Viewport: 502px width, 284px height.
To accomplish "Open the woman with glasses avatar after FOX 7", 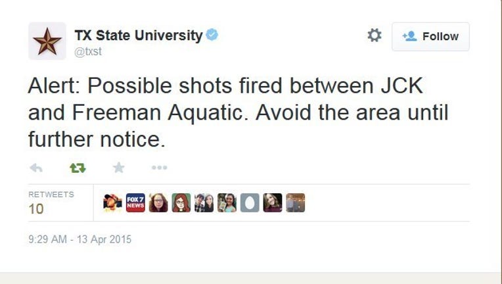I will tap(158, 202).
